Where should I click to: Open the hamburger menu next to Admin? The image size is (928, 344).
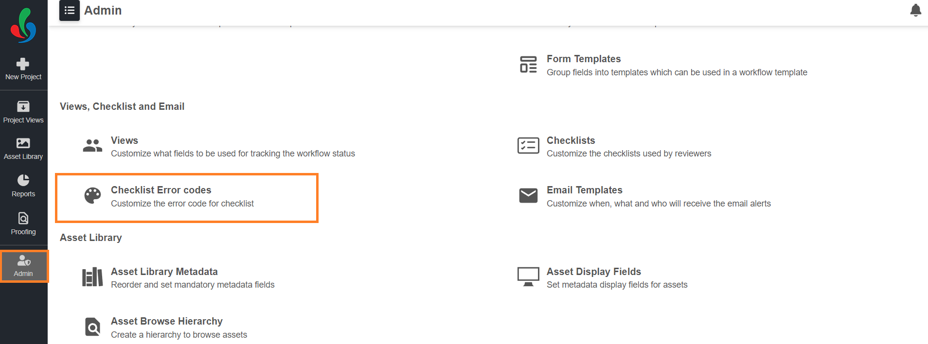tap(70, 10)
